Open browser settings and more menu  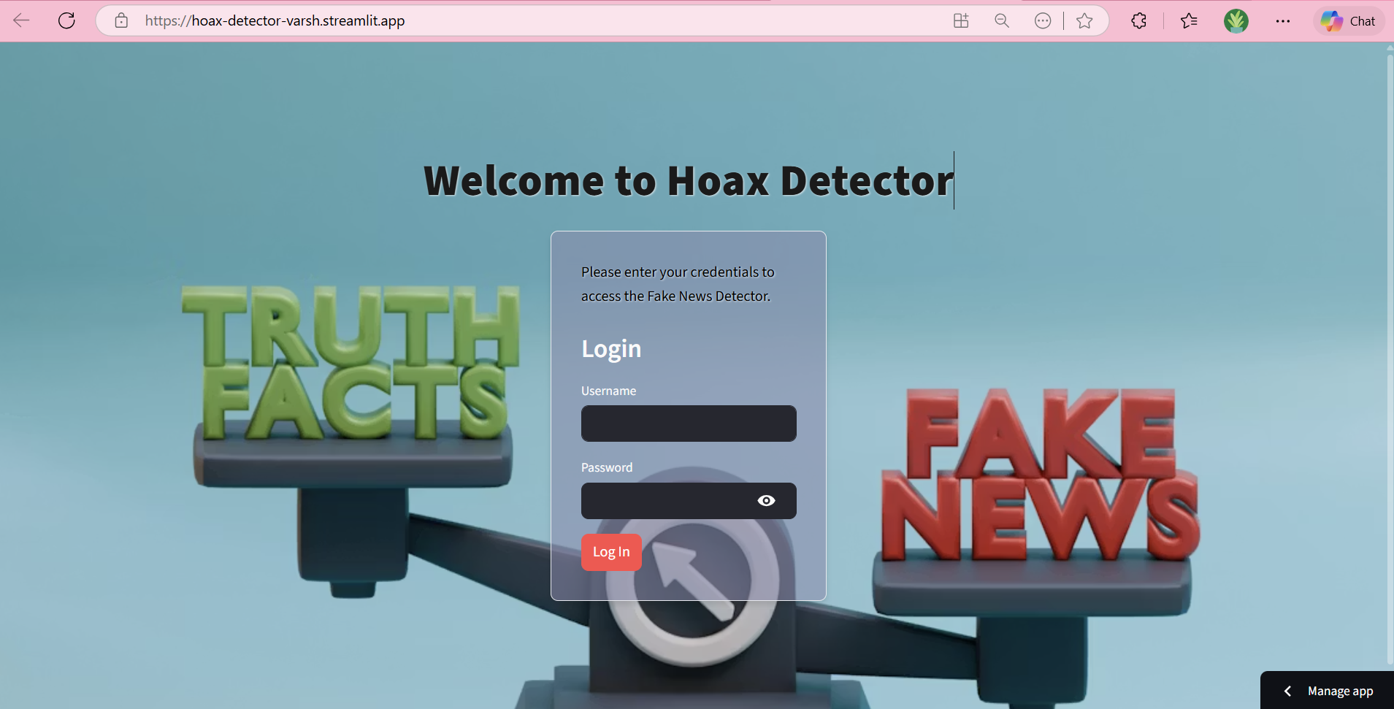click(1283, 20)
